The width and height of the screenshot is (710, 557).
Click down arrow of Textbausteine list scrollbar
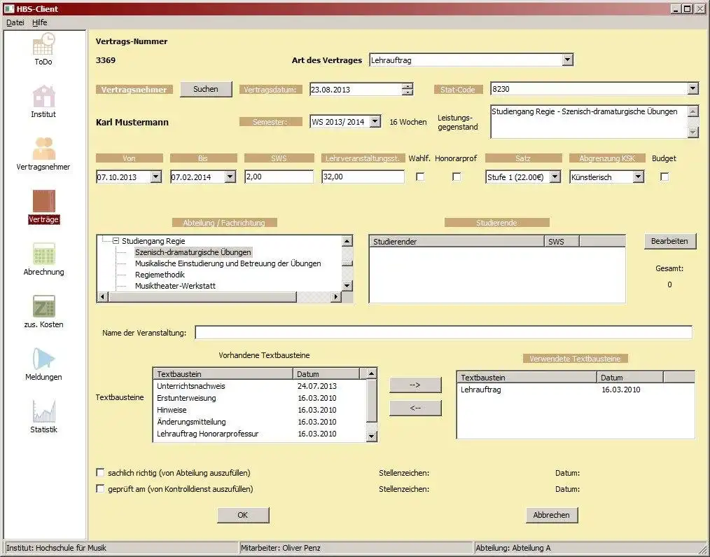point(371,436)
